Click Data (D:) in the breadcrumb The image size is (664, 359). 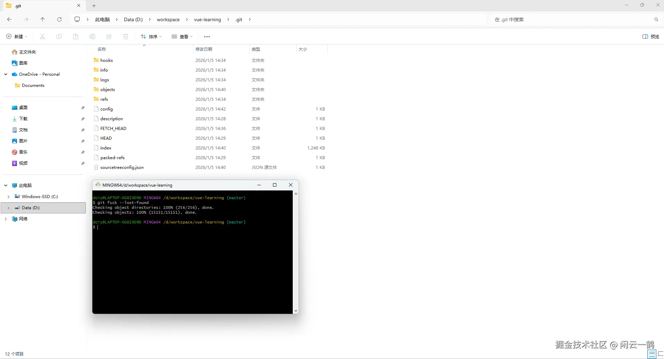[x=133, y=19]
